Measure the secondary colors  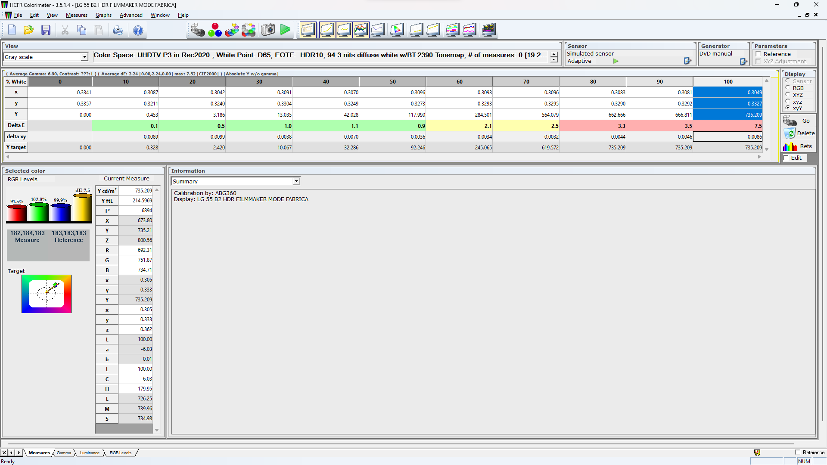pyautogui.click(x=232, y=30)
